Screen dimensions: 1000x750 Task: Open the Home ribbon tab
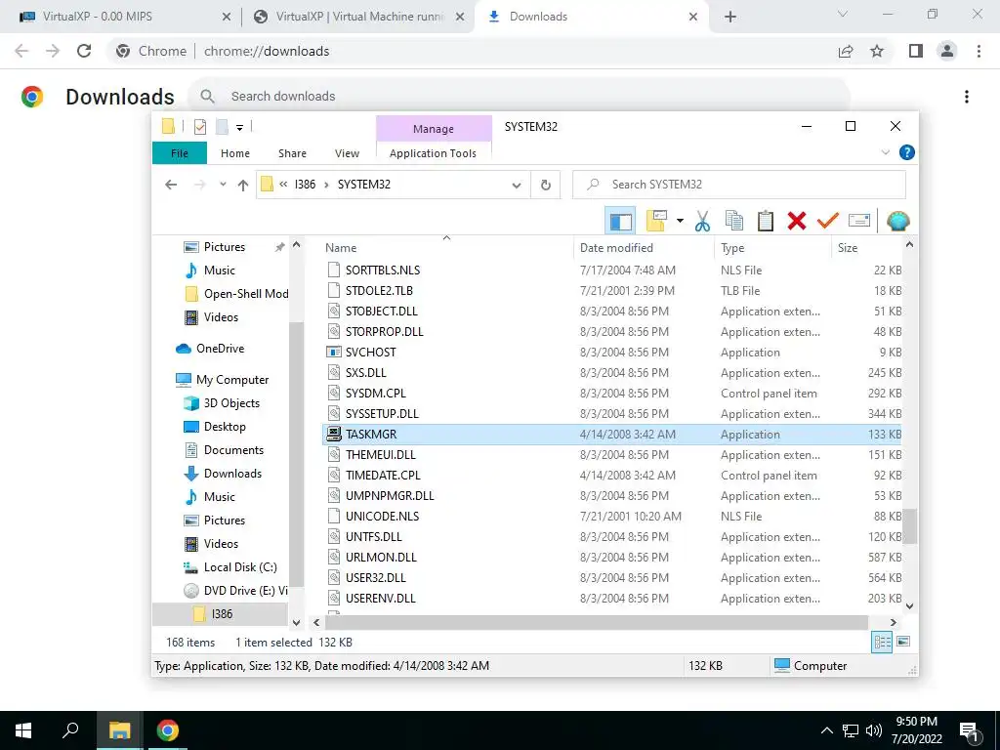(x=235, y=153)
